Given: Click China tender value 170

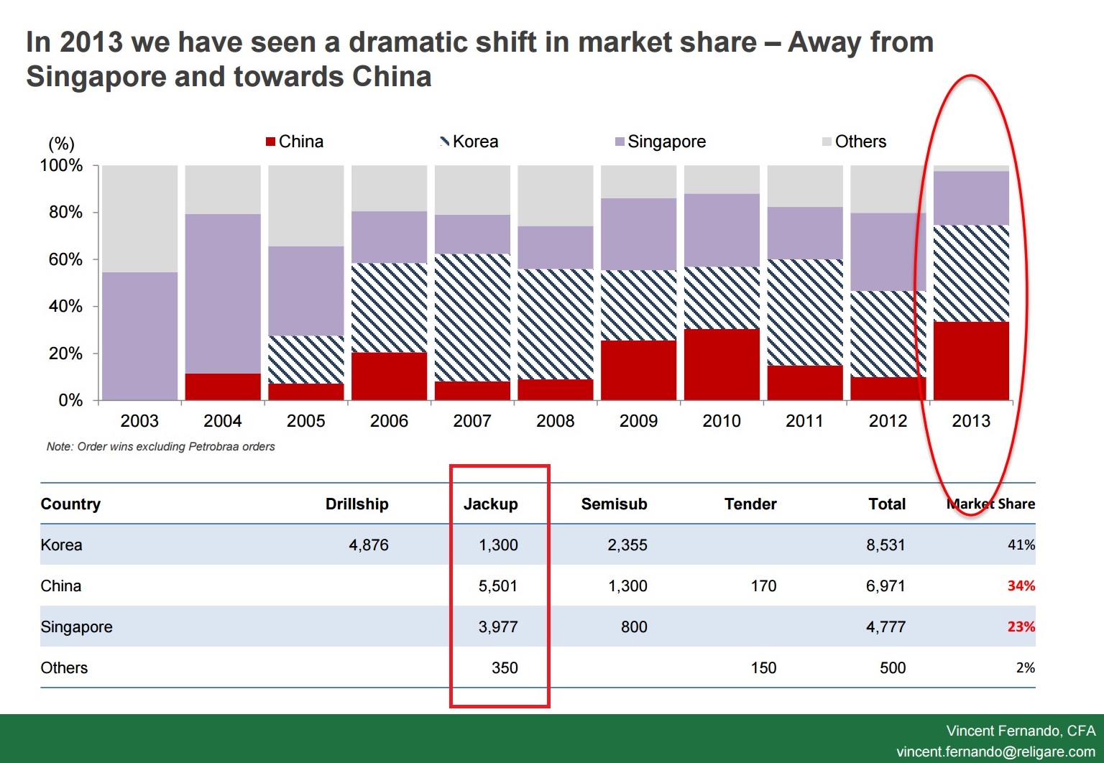Looking at the screenshot, I should [x=763, y=586].
